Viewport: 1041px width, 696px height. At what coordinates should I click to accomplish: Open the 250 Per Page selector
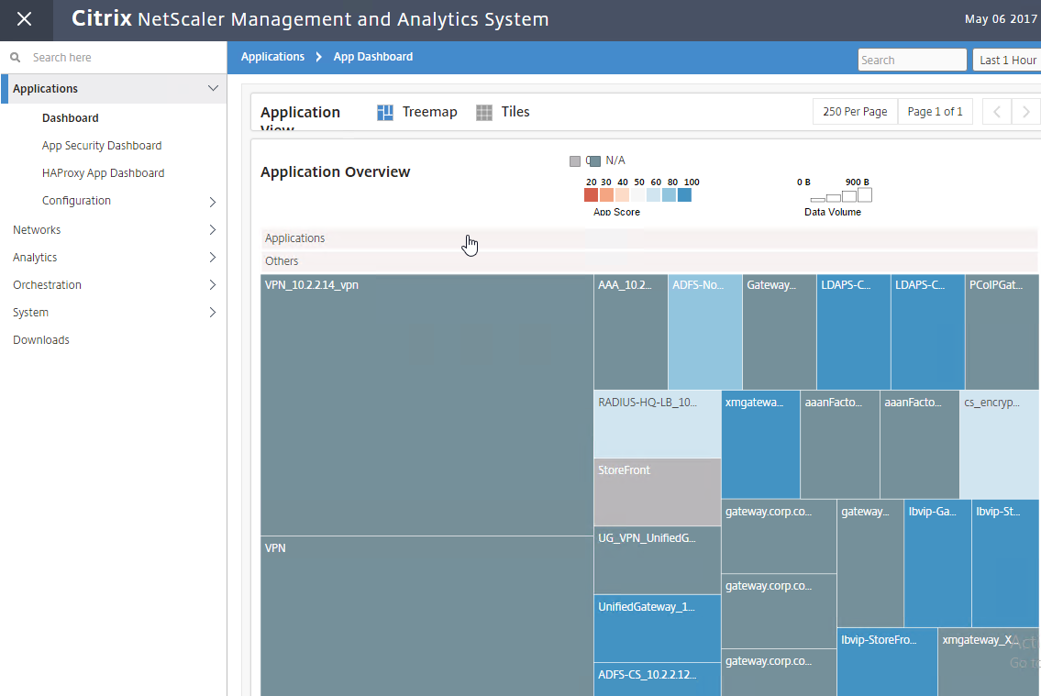click(x=855, y=112)
